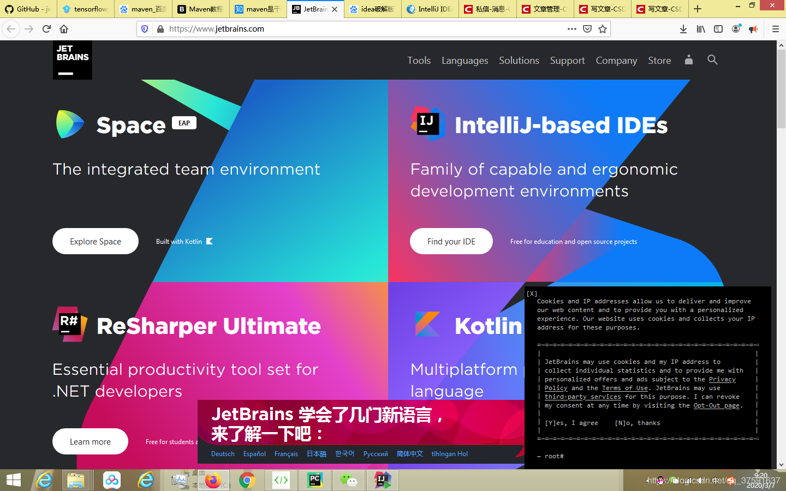Open the third-party services link

click(583, 397)
